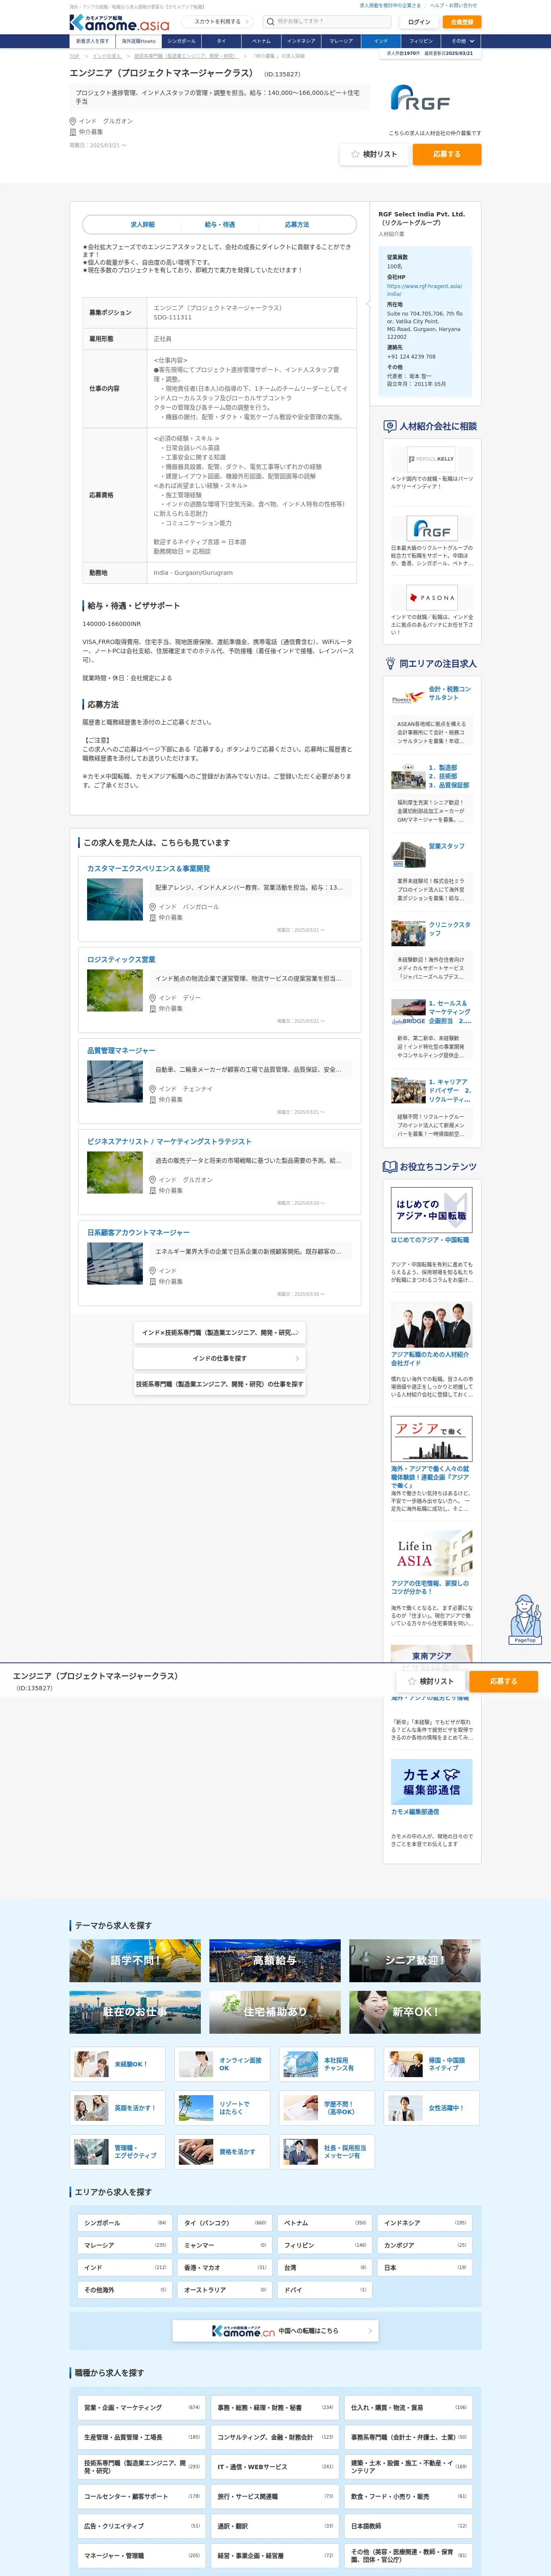Open the 新卒OK! theme tile
The height and width of the screenshot is (2576, 551).
pos(415,2012)
